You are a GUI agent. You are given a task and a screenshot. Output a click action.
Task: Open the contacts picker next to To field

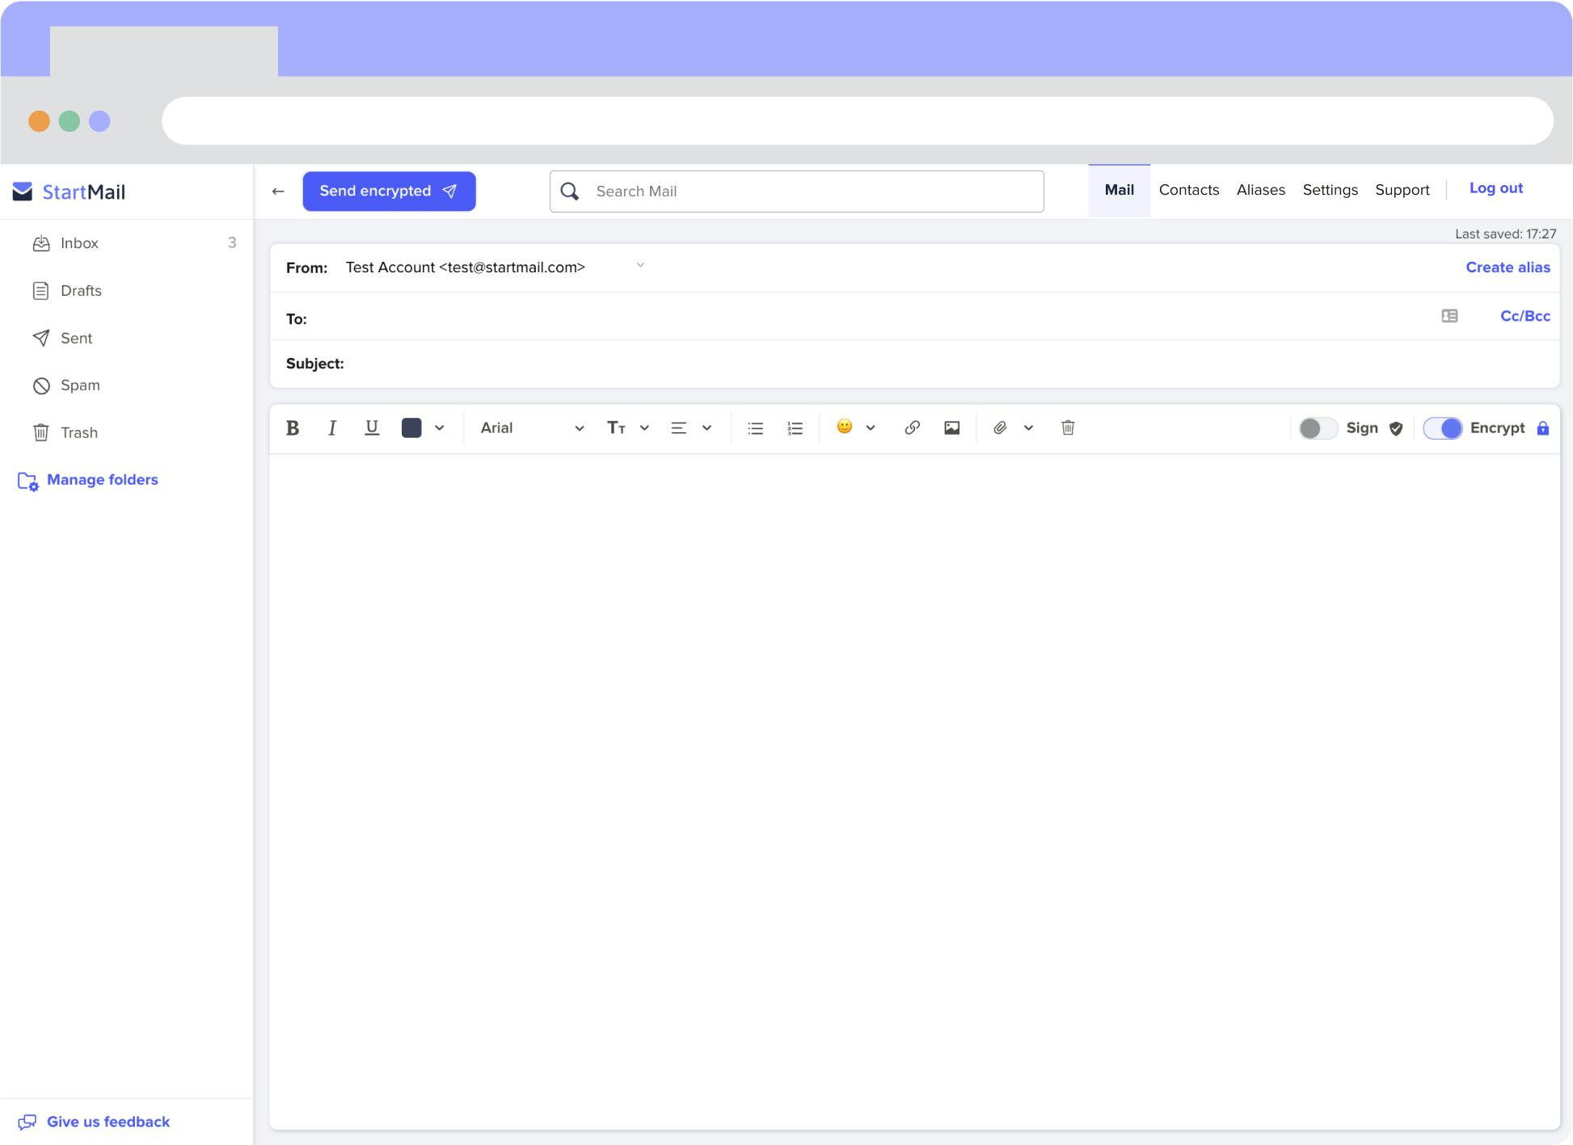1449,316
